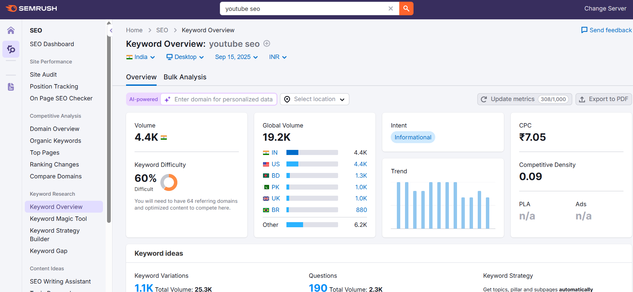Click the Export to PDF button
The height and width of the screenshot is (292, 633).
point(603,99)
